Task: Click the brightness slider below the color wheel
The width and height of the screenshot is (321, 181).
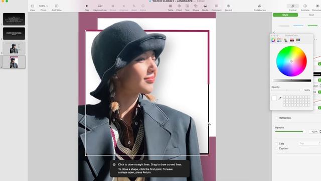Action: pyautogui.click(x=292, y=80)
